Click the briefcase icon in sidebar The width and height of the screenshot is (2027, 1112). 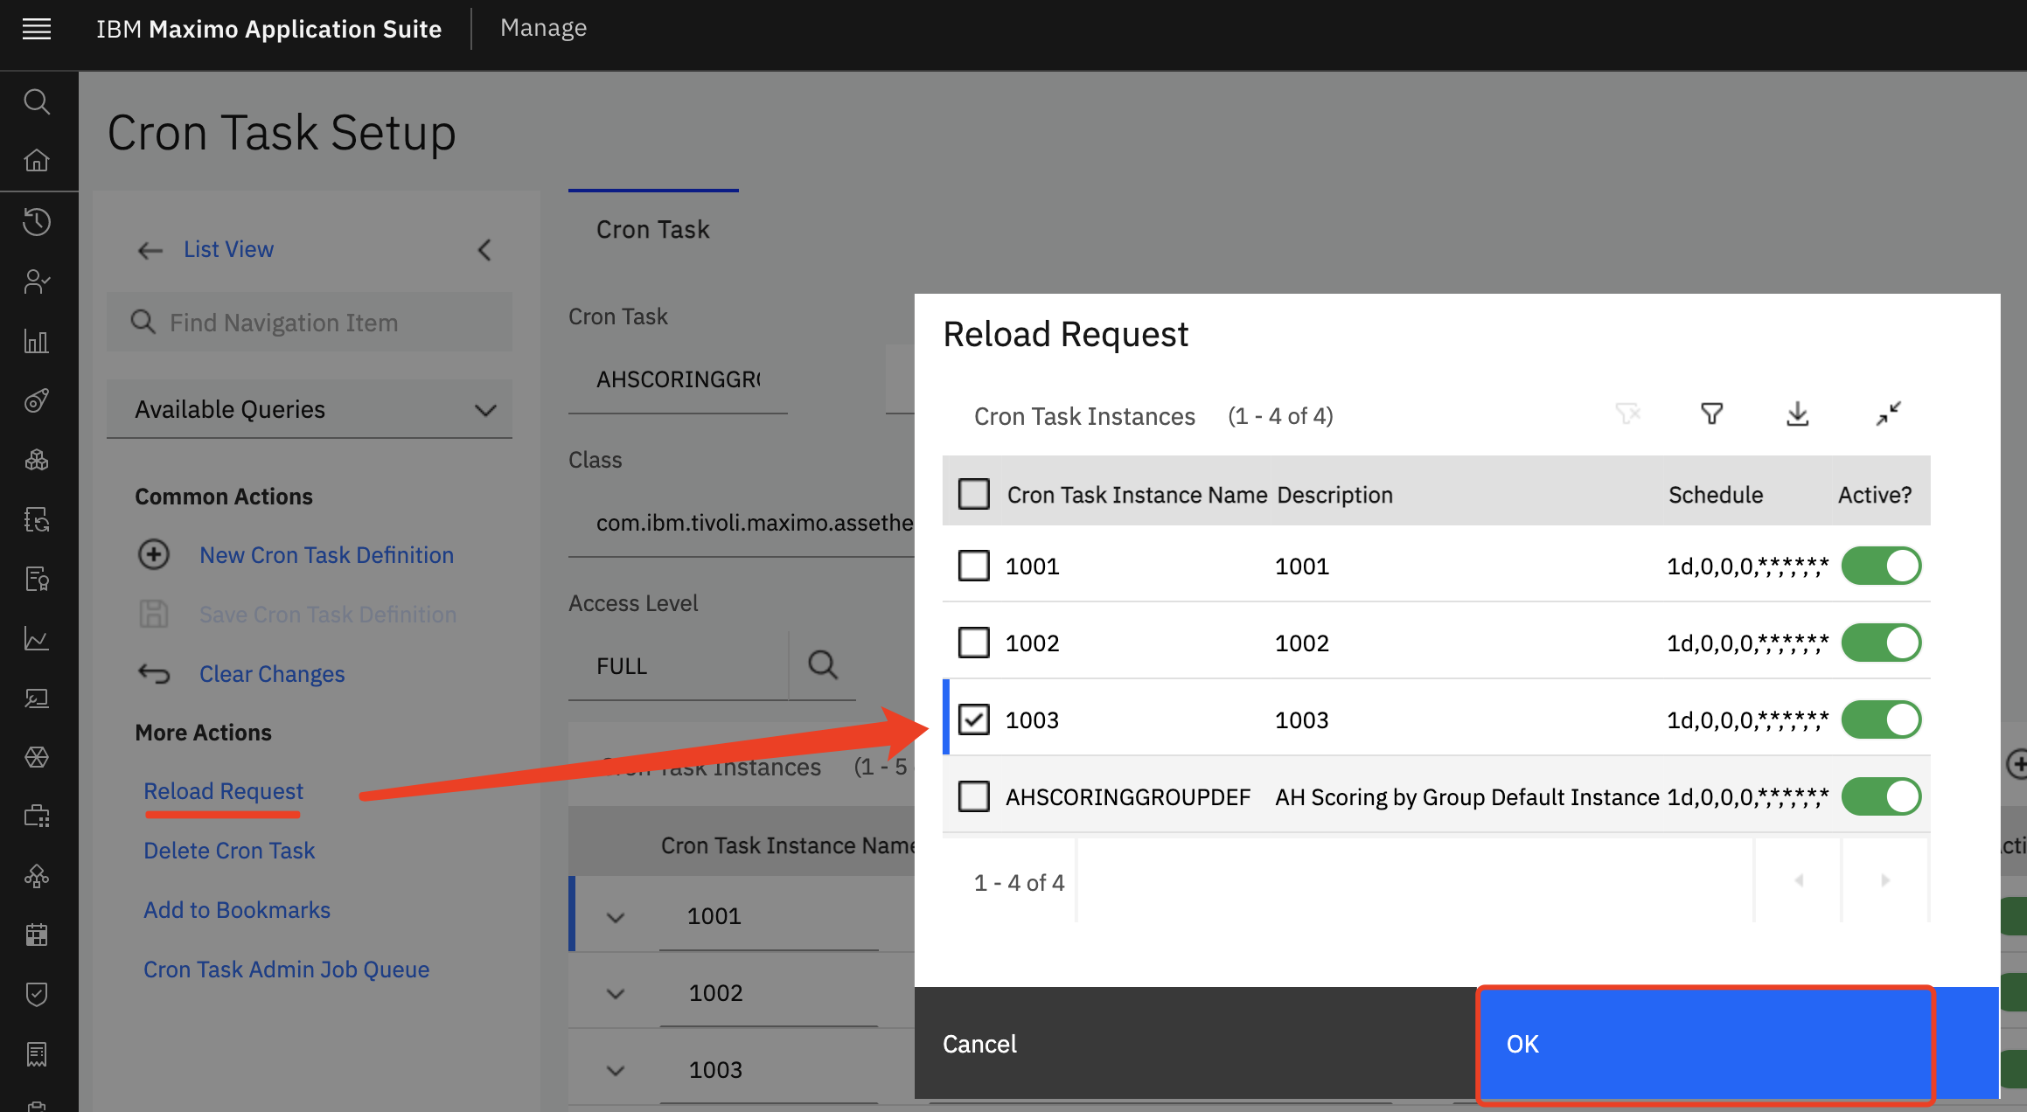[37, 817]
